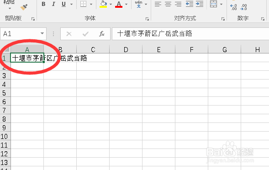Click merge and center icon

[x=213, y=4]
